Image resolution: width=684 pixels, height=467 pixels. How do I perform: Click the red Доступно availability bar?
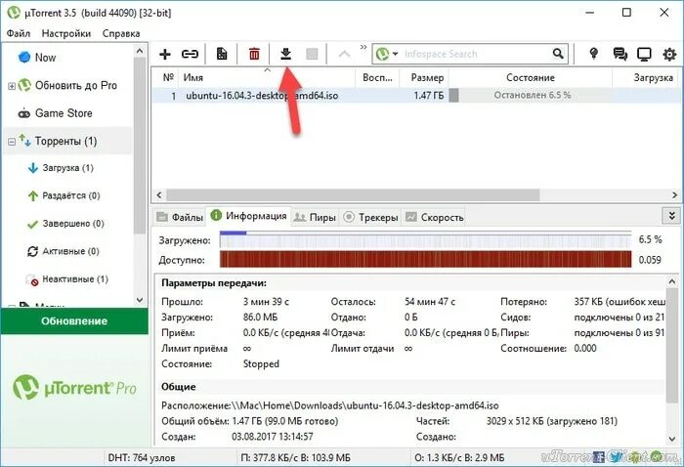click(x=425, y=259)
